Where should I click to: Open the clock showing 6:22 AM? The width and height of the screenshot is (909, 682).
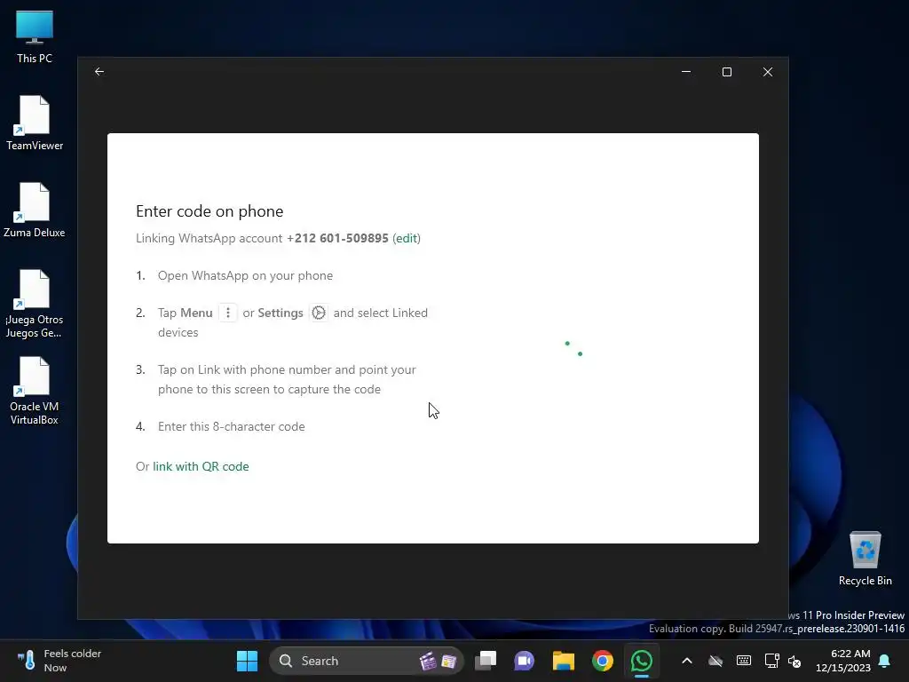pyautogui.click(x=843, y=661)
